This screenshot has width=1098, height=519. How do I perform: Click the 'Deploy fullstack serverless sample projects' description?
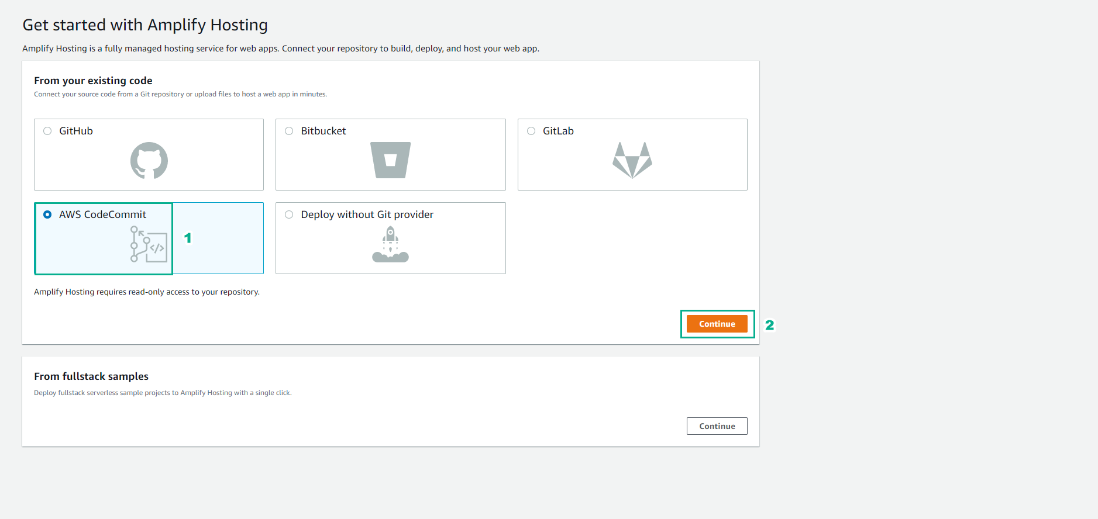163,393
